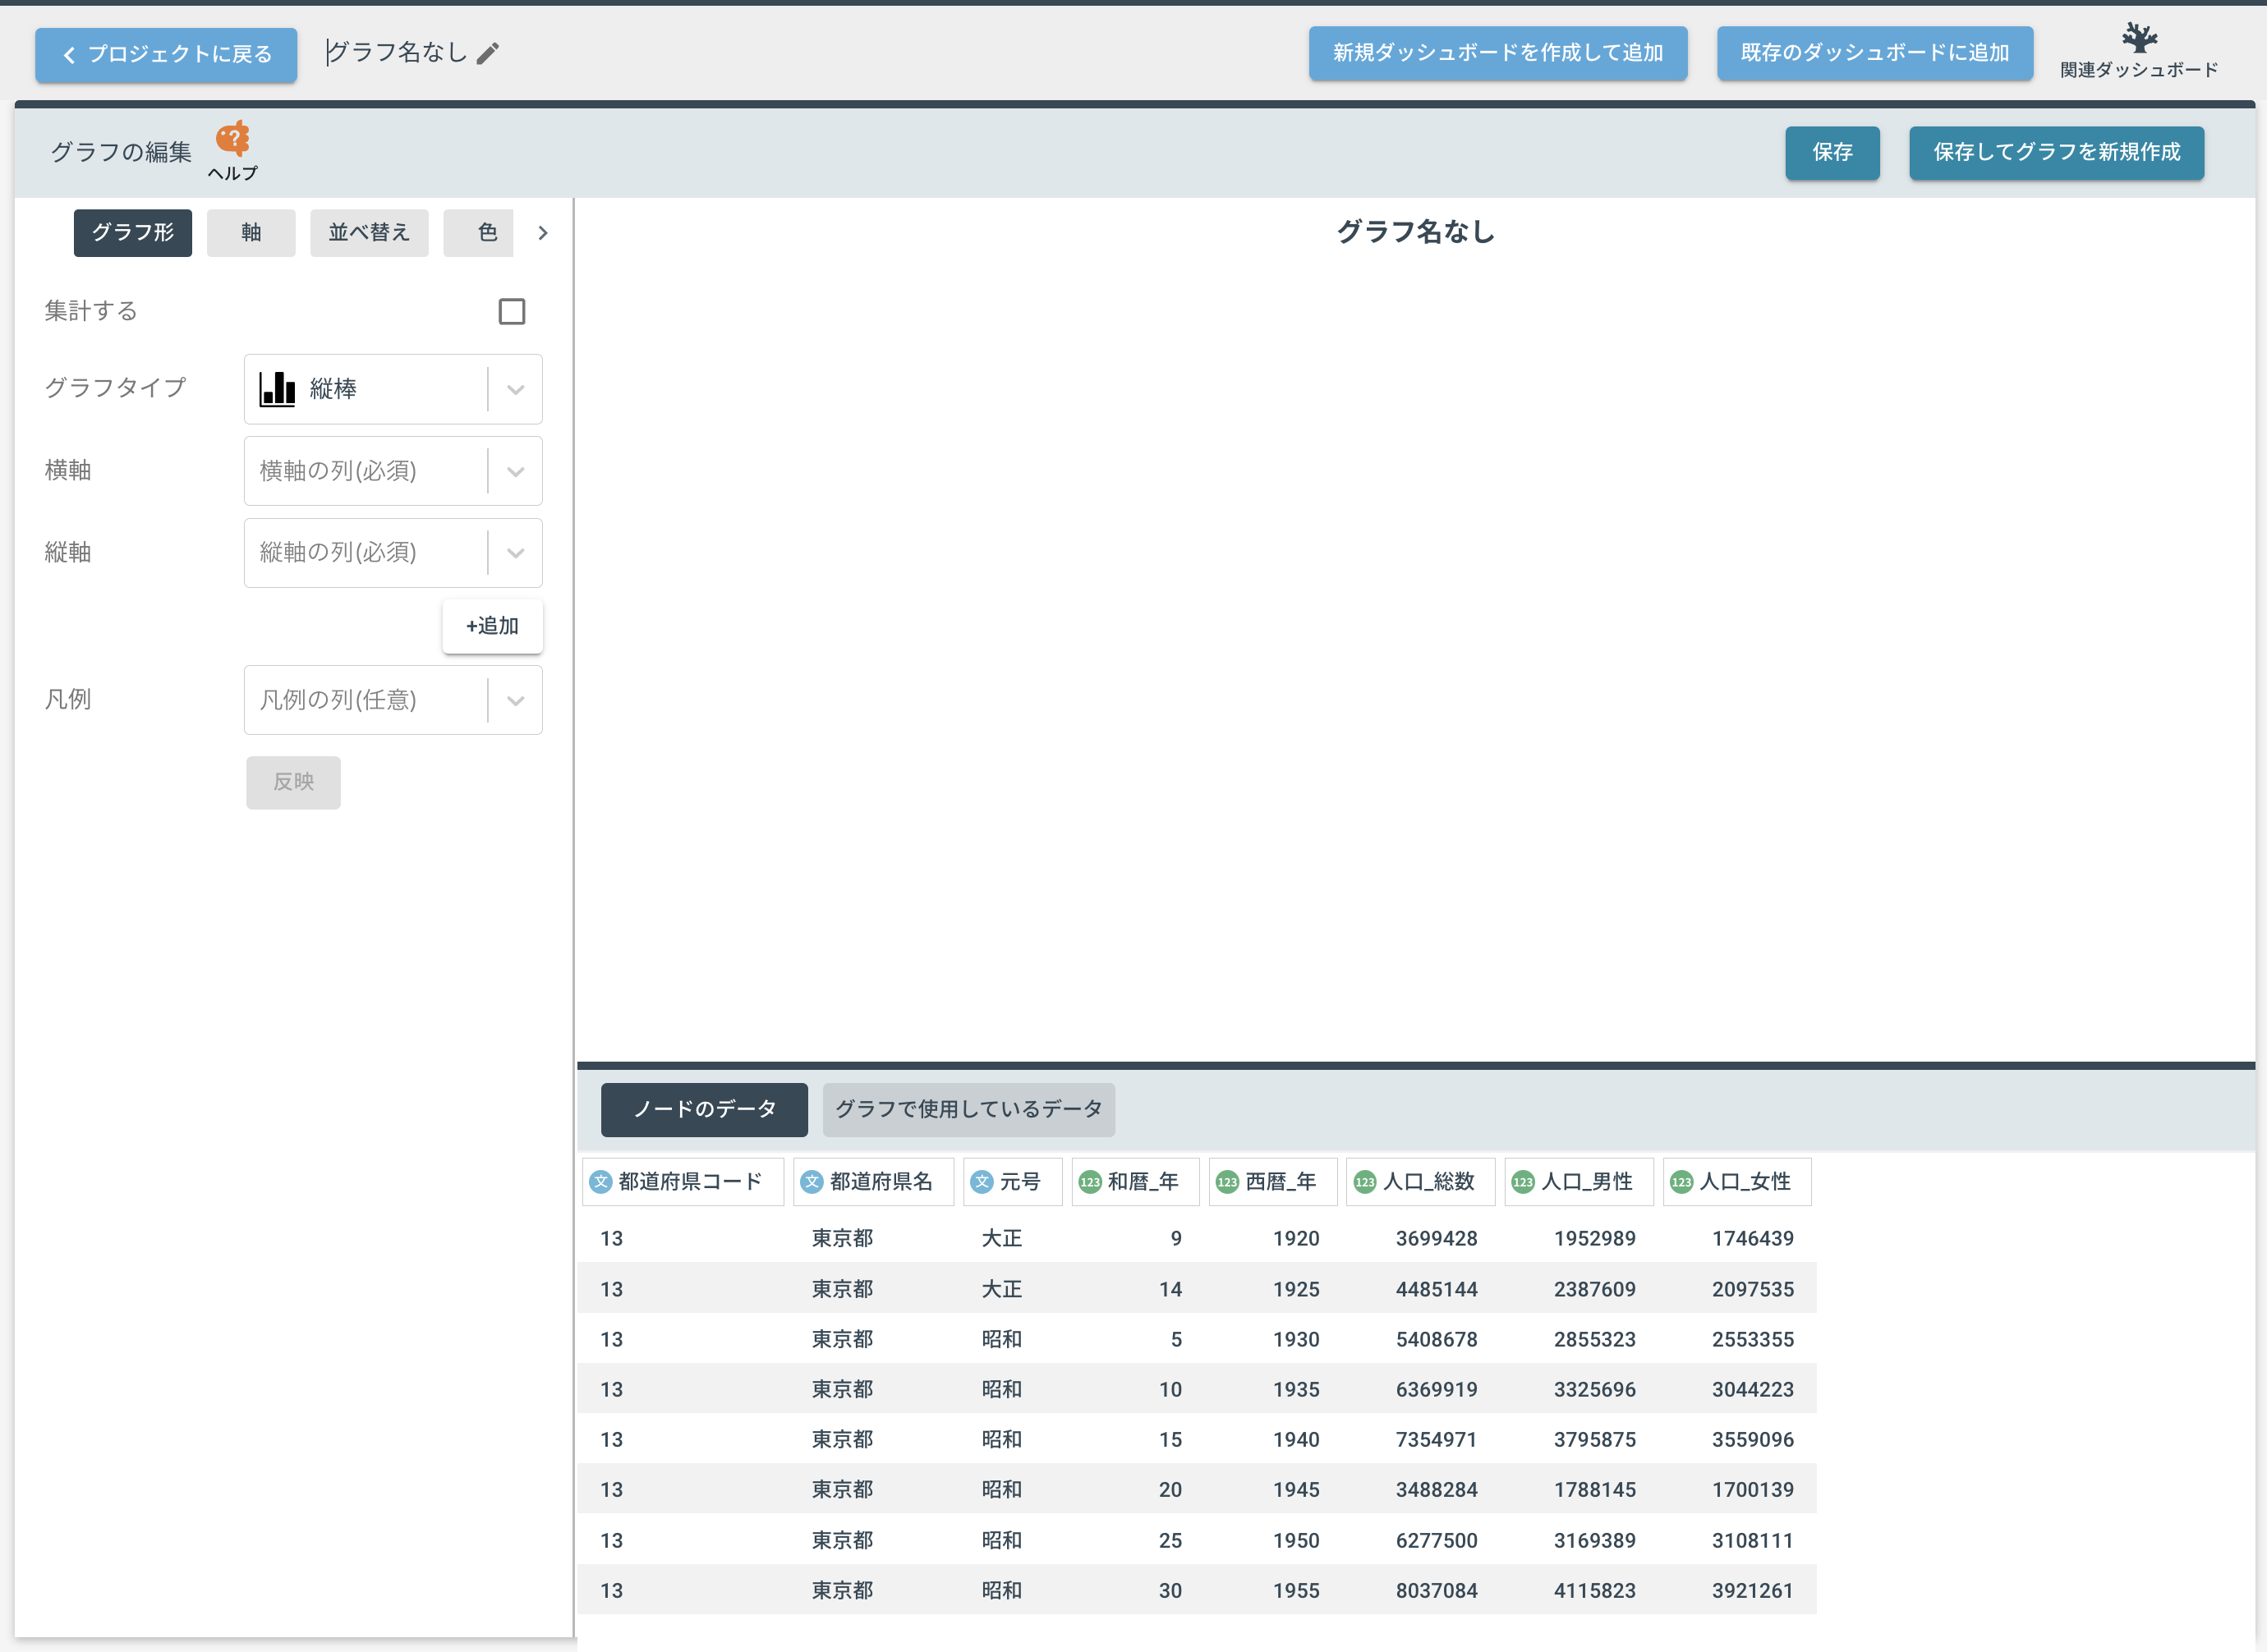Open the 凡例 column dropdown
Screen dimensions: 2267x1652
(393, 700)
